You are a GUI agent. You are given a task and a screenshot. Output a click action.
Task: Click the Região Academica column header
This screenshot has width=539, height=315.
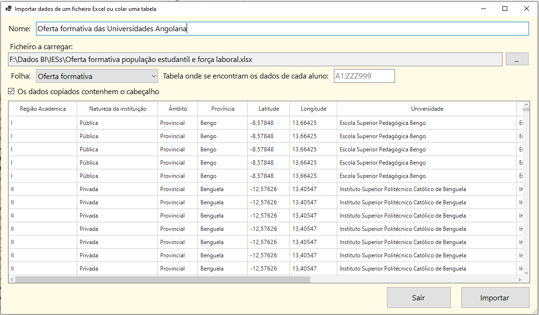(43, 109)
